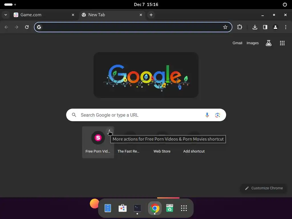Switch to the Game.com tab
The width and height of the screenshot is (292, 219).
(x=44, y=15)
